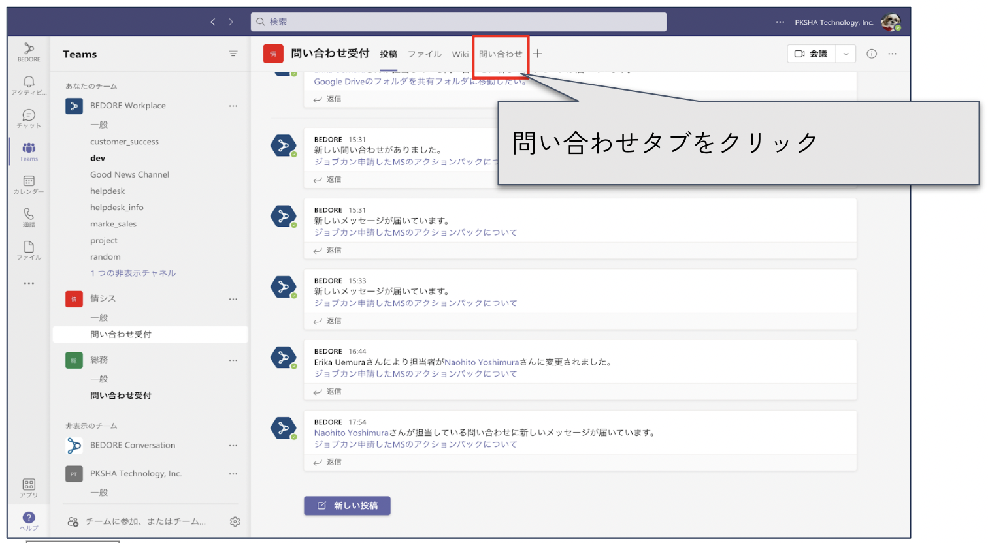
Task: Select the helpdesk_info channel
Action: coord(117,208)
